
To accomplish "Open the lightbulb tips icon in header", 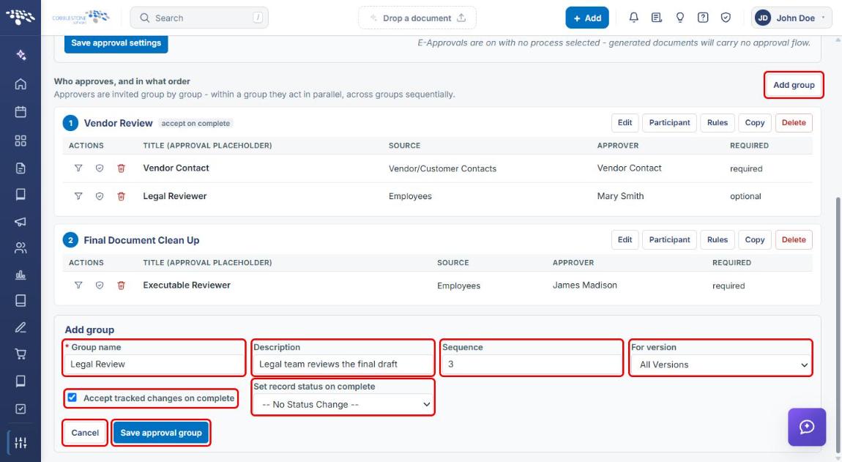I will (x=680, y=18).
